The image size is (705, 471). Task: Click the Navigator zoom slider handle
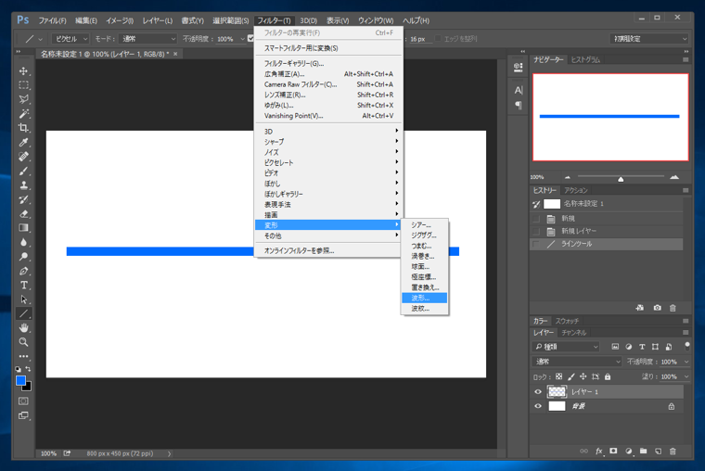[621, 179]
